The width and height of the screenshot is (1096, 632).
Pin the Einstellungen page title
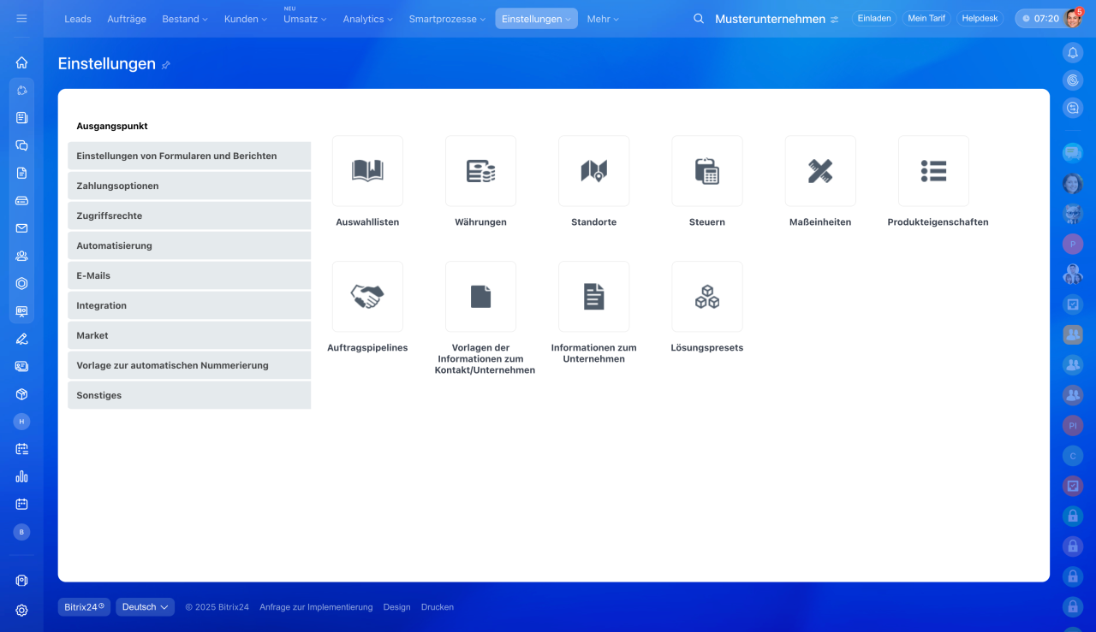tap(166, 65)
